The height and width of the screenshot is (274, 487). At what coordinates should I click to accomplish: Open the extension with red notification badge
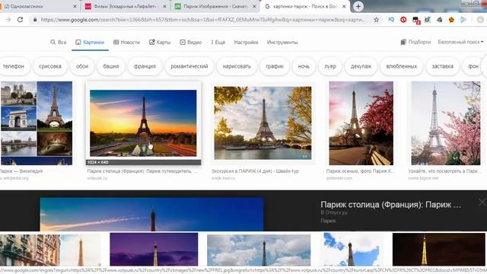pos(415,21)
